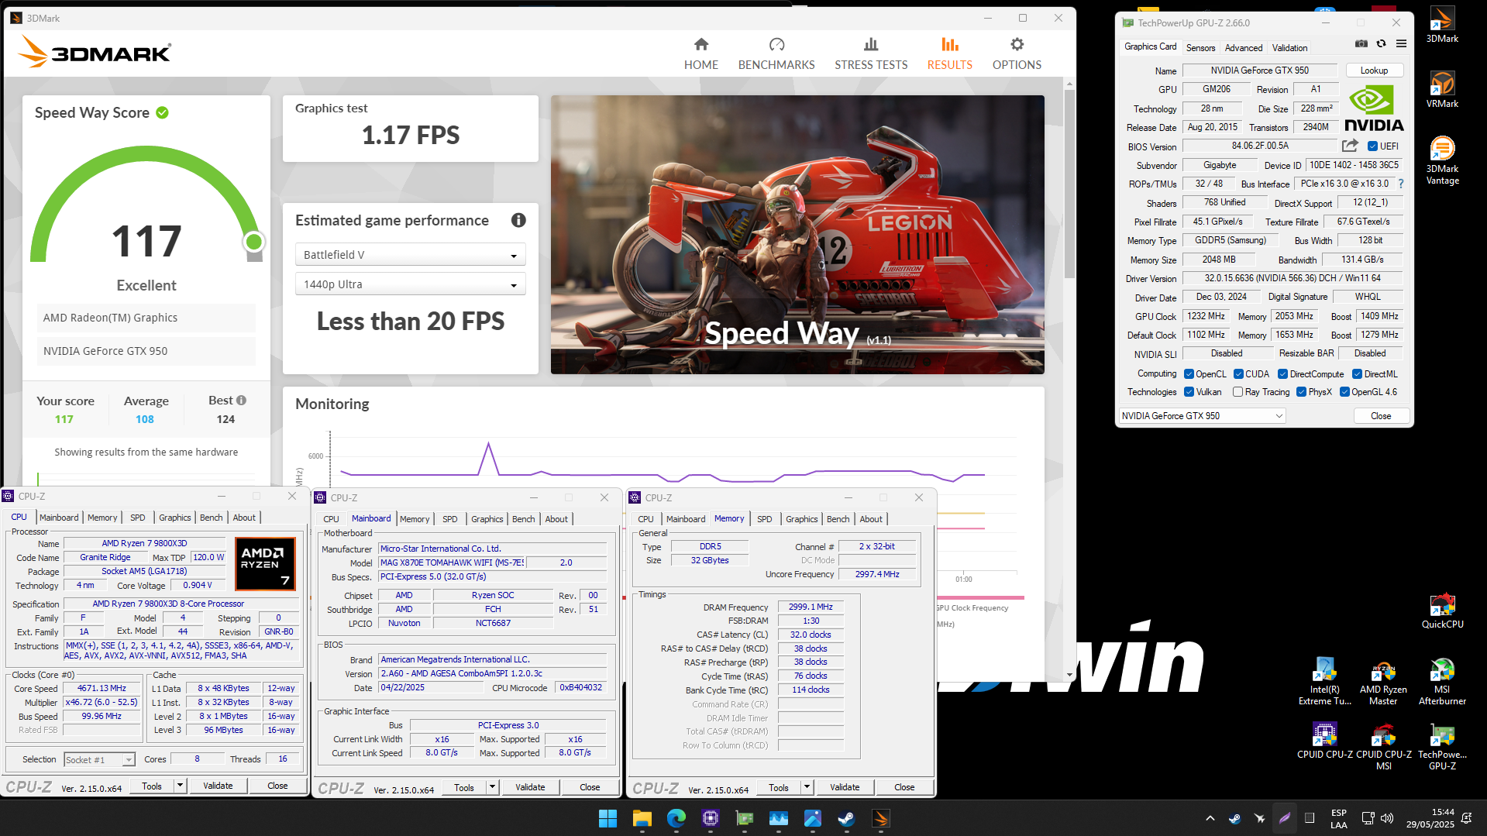Open the VRMark desktop shortcut

pyautogui.click(x=1442, y=89)
